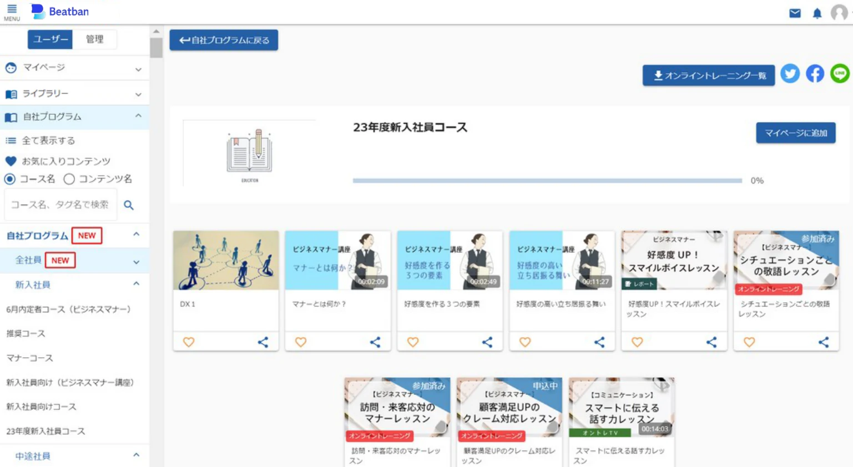The height and width of the screenshot is (467, 853).
Task: Share the DX 1 card
Action: (x=263, y=342)
